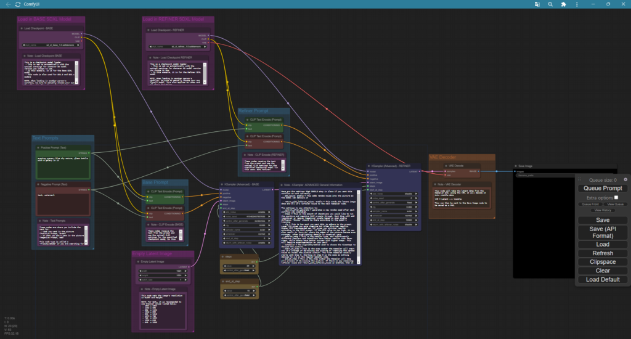Adjust cfg value on KSampler BASE
This screenshot has height=339, width=631.
(x=246, y=226)
